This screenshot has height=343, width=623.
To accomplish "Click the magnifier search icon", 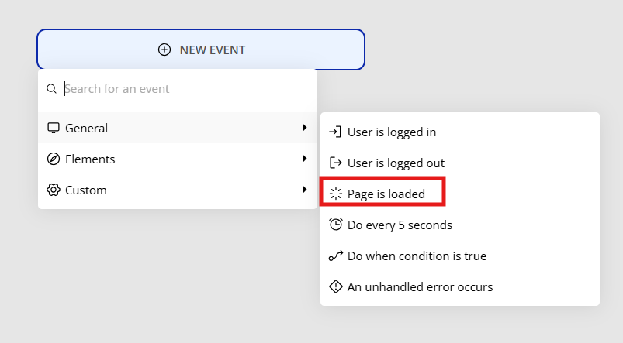I will 51,88.
